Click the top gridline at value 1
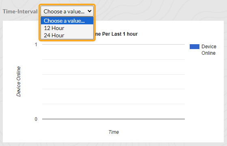This screenshot has width=227, height=146. coord(113,44)
